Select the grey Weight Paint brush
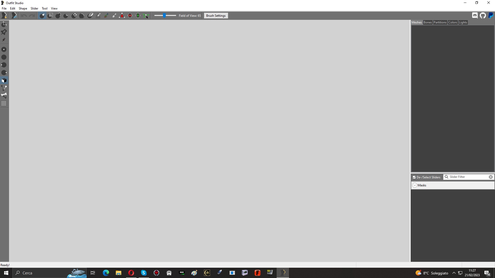495x278 pixels. coord(98,16)
